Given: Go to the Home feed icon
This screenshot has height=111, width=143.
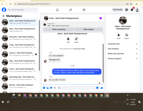Looking at the screenshot, I should [x=57, y=10].
